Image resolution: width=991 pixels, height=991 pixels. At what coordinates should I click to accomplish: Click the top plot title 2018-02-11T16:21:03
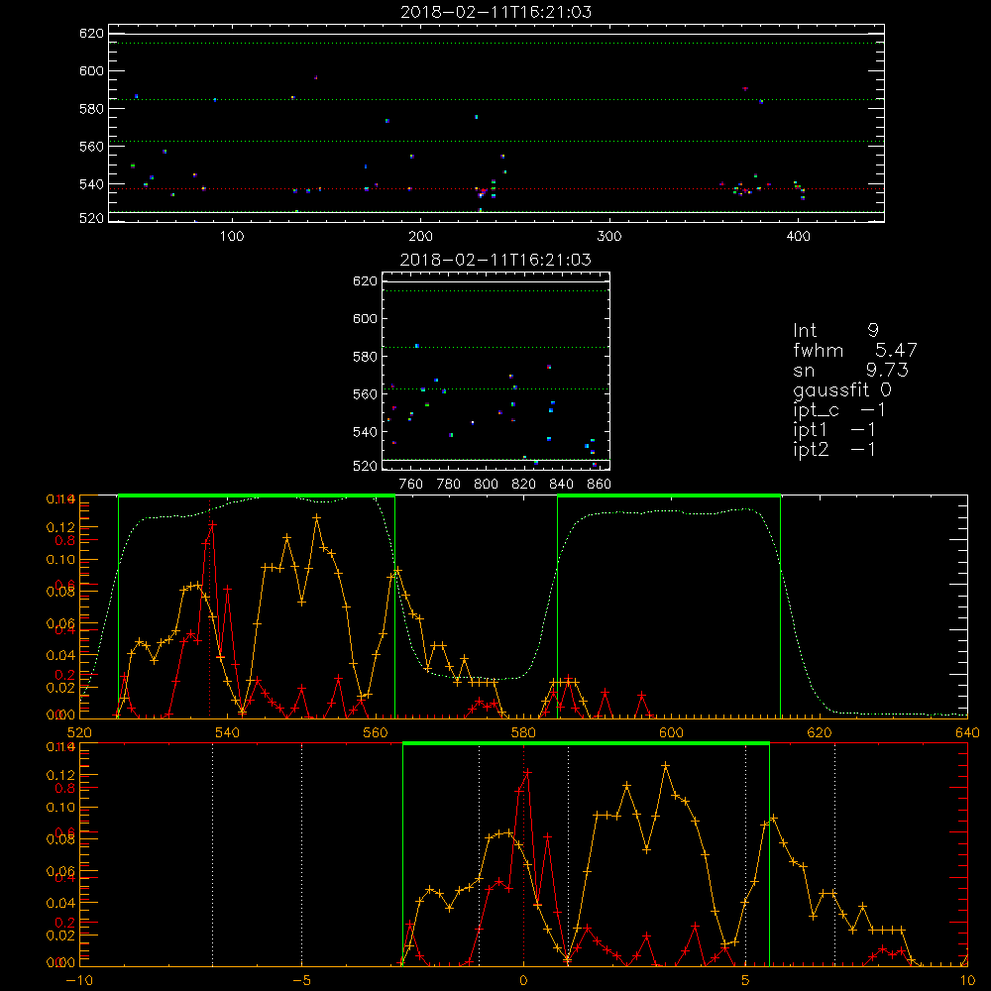click(x=496, y=12)
